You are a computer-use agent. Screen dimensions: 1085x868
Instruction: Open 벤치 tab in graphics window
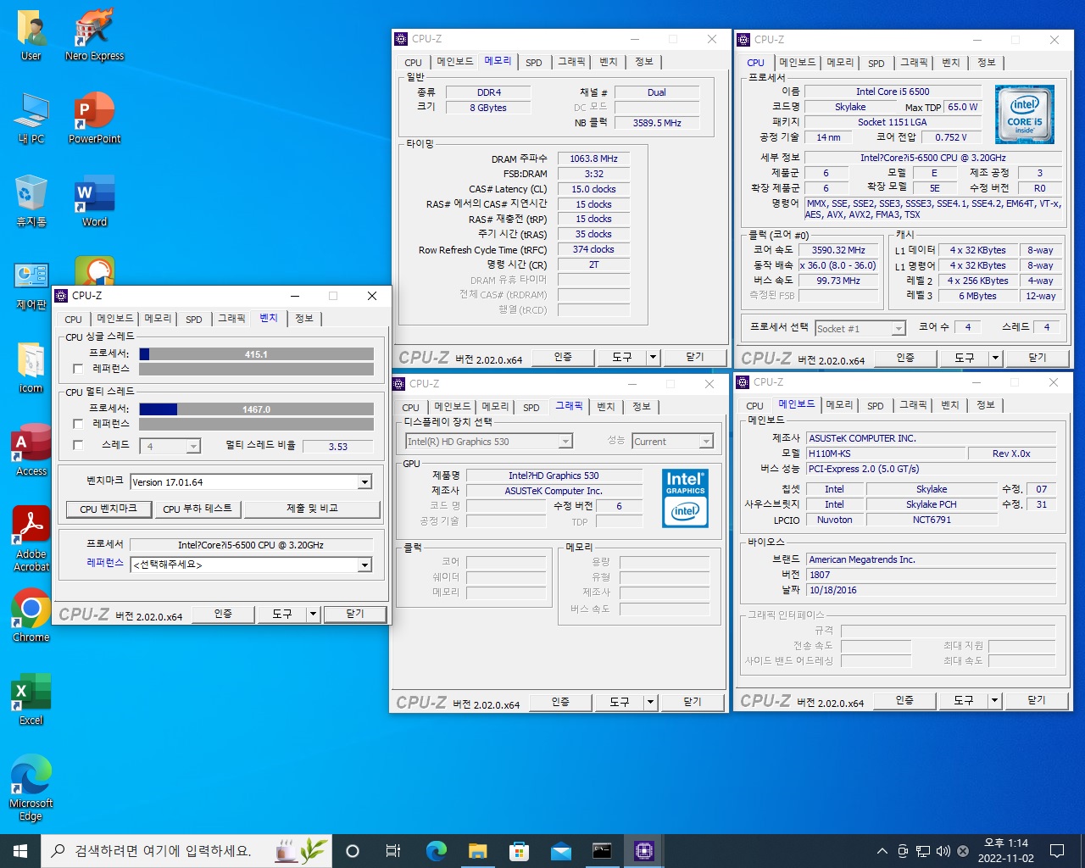605,407
